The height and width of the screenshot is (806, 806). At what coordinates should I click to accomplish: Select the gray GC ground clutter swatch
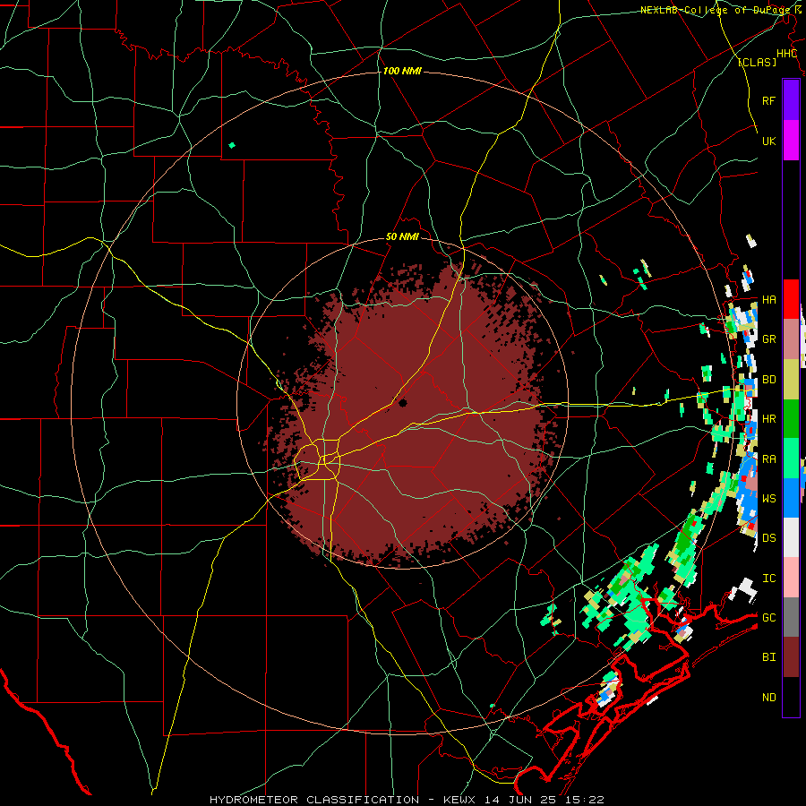pyautogui.click(x=791, y=617)
